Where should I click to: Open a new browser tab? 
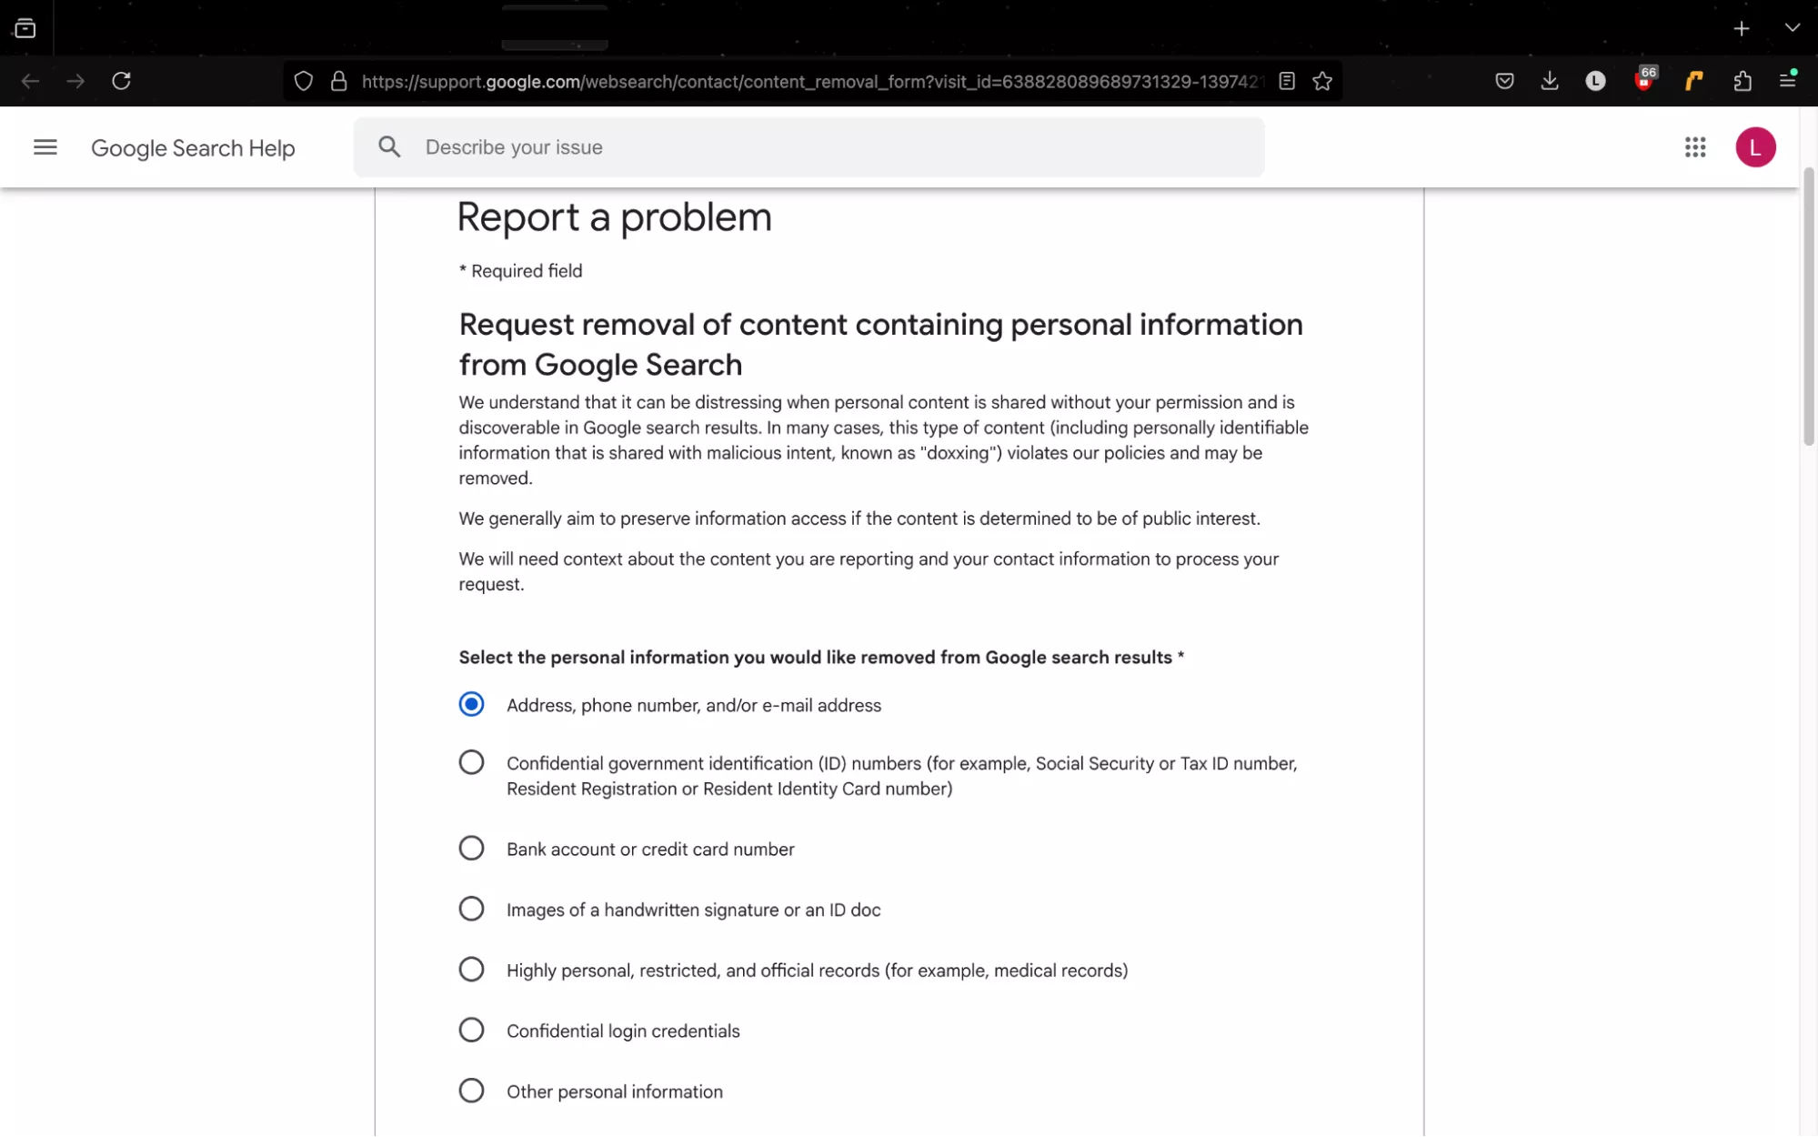tap(1741, 28)
